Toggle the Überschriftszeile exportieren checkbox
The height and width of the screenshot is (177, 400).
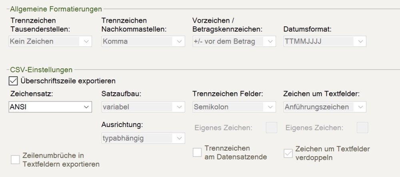[13, 81]
